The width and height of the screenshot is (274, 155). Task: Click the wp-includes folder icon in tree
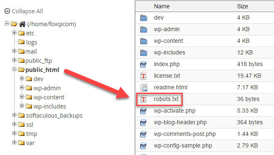[29, 106]
